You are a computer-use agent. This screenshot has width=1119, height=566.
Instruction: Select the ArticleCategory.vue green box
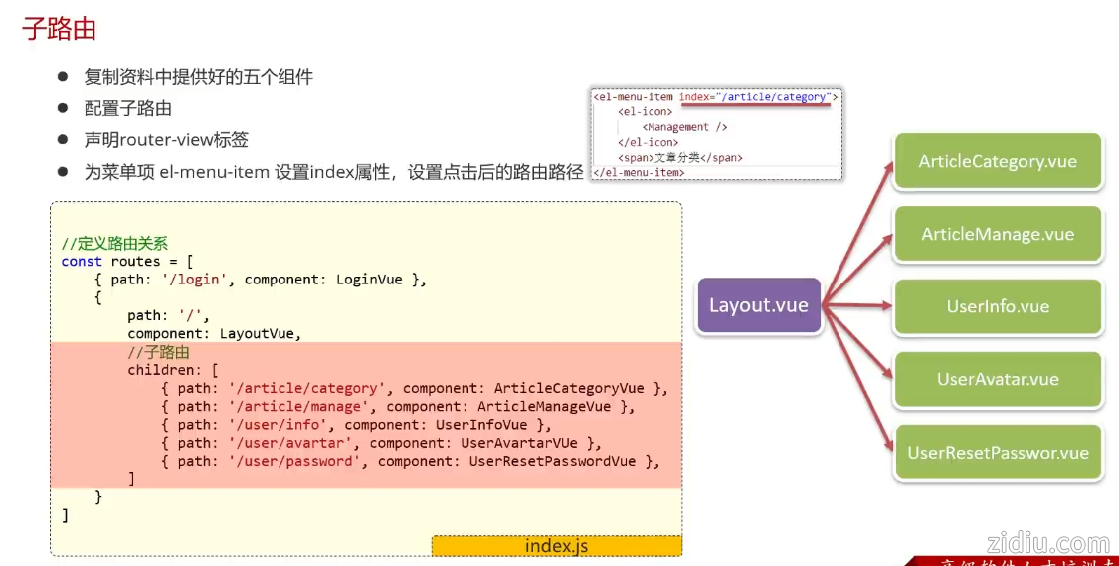(x=998, y=161)
